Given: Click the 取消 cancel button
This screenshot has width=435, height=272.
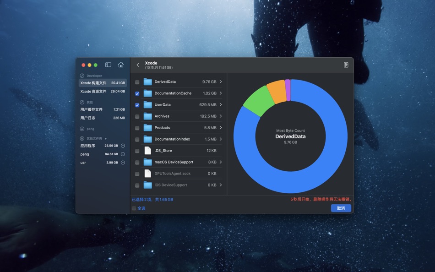Looking at the screenshot, I should point(341,208).
